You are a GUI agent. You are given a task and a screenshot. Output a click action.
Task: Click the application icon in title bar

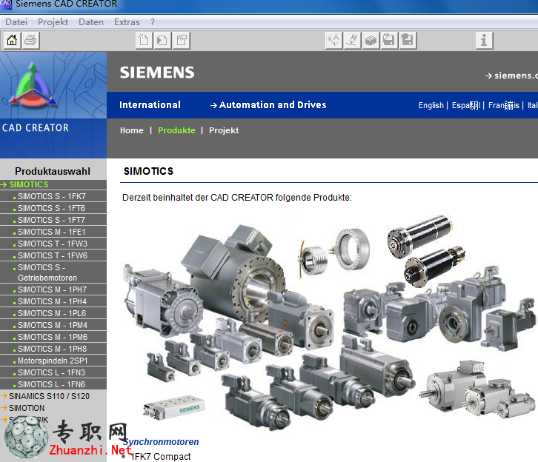(6, 4)
